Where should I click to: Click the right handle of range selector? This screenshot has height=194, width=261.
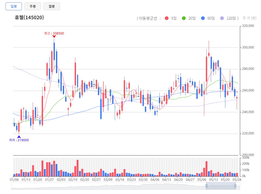tap(235, 186)
